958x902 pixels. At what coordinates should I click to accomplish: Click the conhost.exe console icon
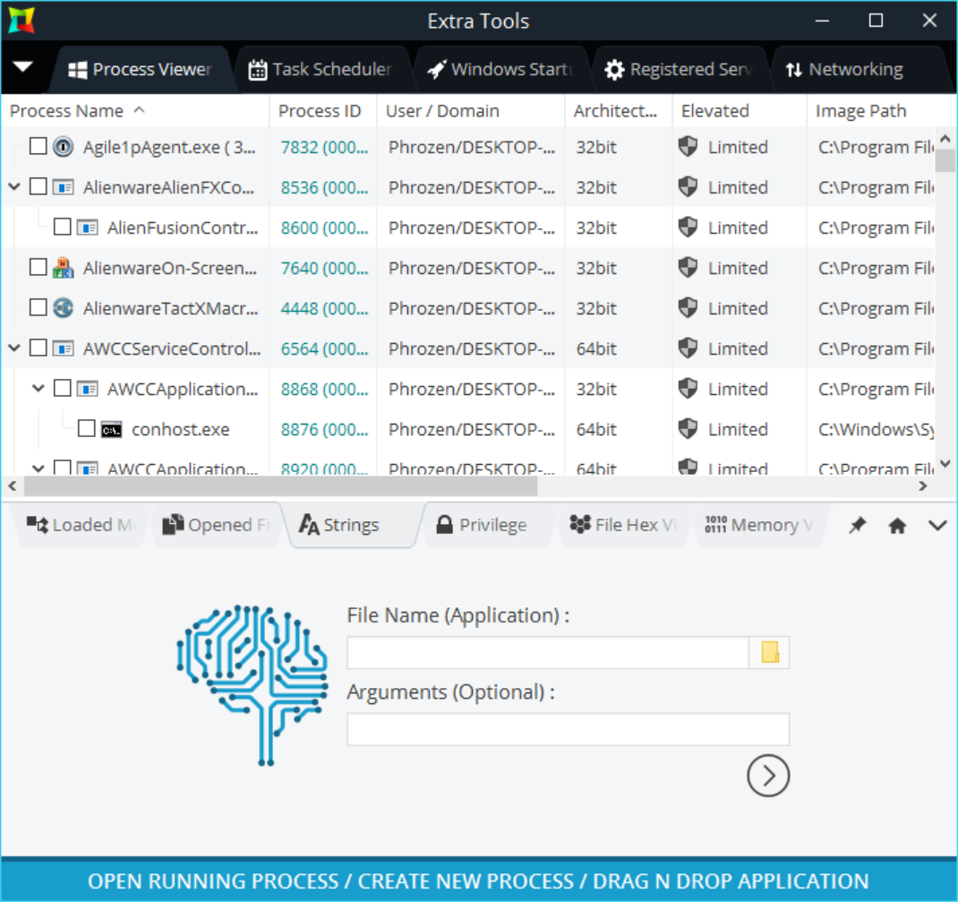[x=111, y=430]
